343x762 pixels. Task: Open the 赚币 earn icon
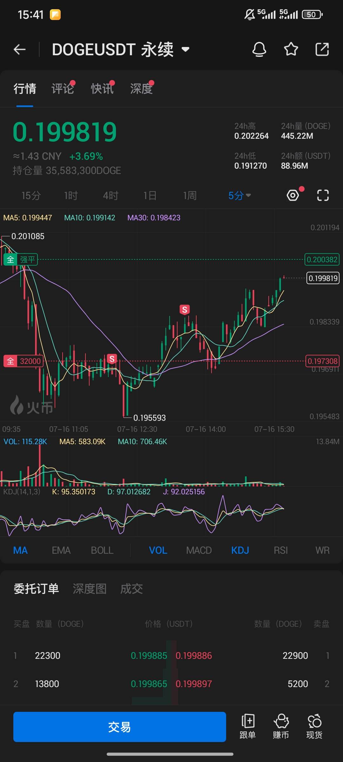pos(281,727)
